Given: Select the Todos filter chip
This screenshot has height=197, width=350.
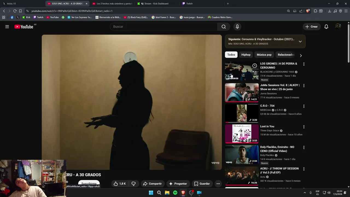Looking at the screenshot, I should tap(231, 55).
